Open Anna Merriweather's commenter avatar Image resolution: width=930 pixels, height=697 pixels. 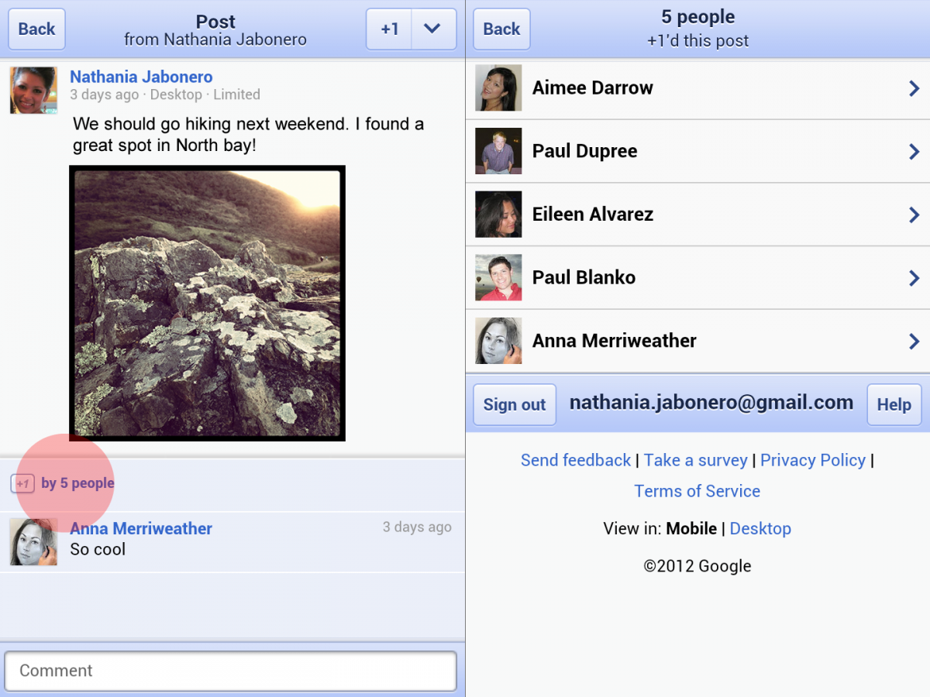[33, 541]
